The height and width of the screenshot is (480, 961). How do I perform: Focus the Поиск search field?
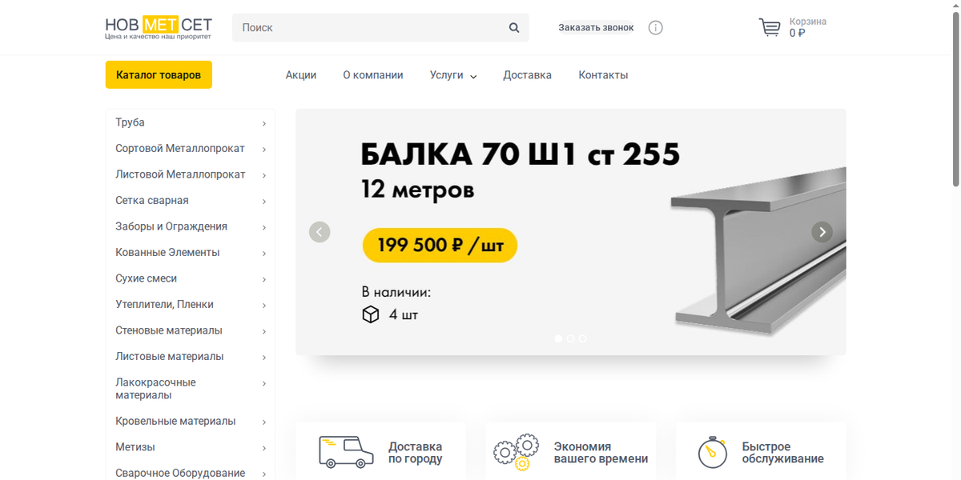[x=380, y=27]
